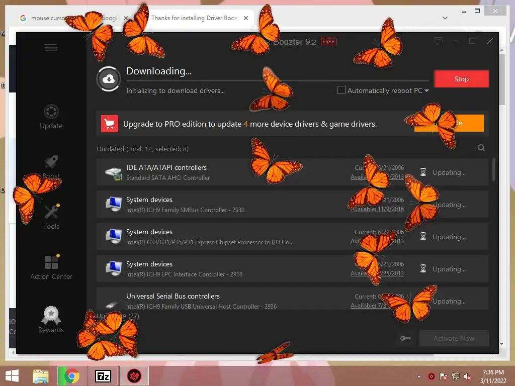Close the mouse cursor Google tab
515x386 pixels.
pyautogui.click(x=125, y=18)
